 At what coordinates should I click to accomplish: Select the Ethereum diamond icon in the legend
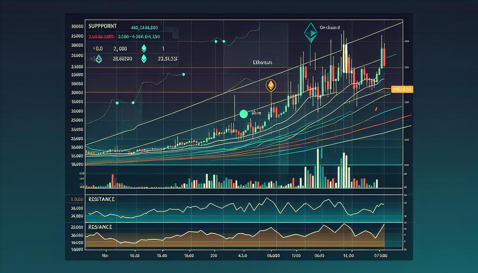pos(144,48)
